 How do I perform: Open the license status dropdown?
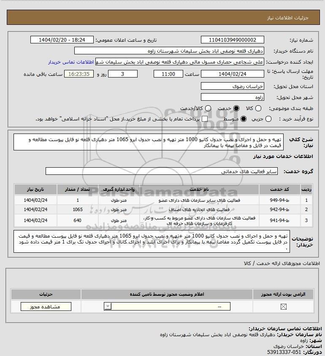(167, 307)
